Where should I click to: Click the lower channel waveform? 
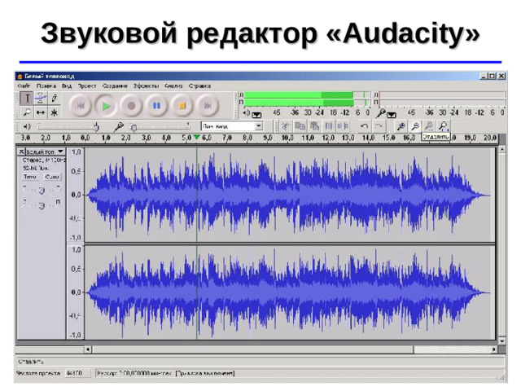290,292
